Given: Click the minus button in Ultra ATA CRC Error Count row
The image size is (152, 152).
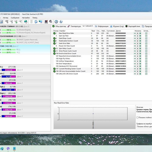Looking at the screenshot, I should pos(135,74).
